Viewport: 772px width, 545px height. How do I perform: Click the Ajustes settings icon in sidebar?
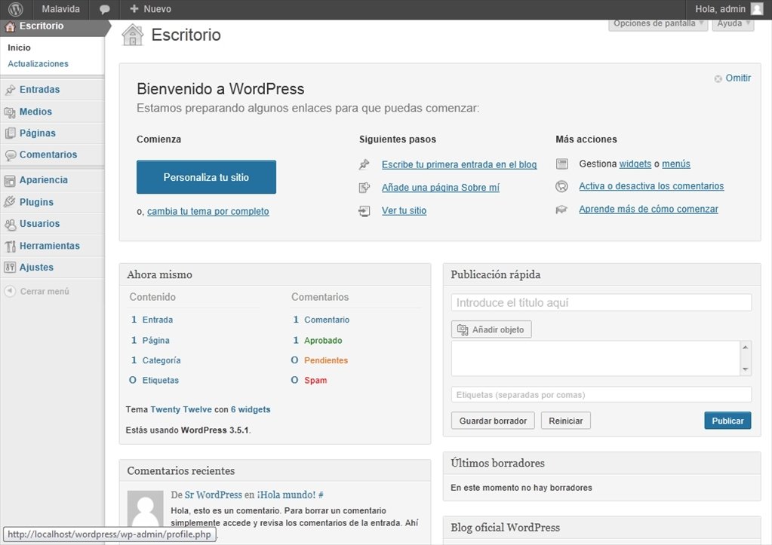(10, 267)
